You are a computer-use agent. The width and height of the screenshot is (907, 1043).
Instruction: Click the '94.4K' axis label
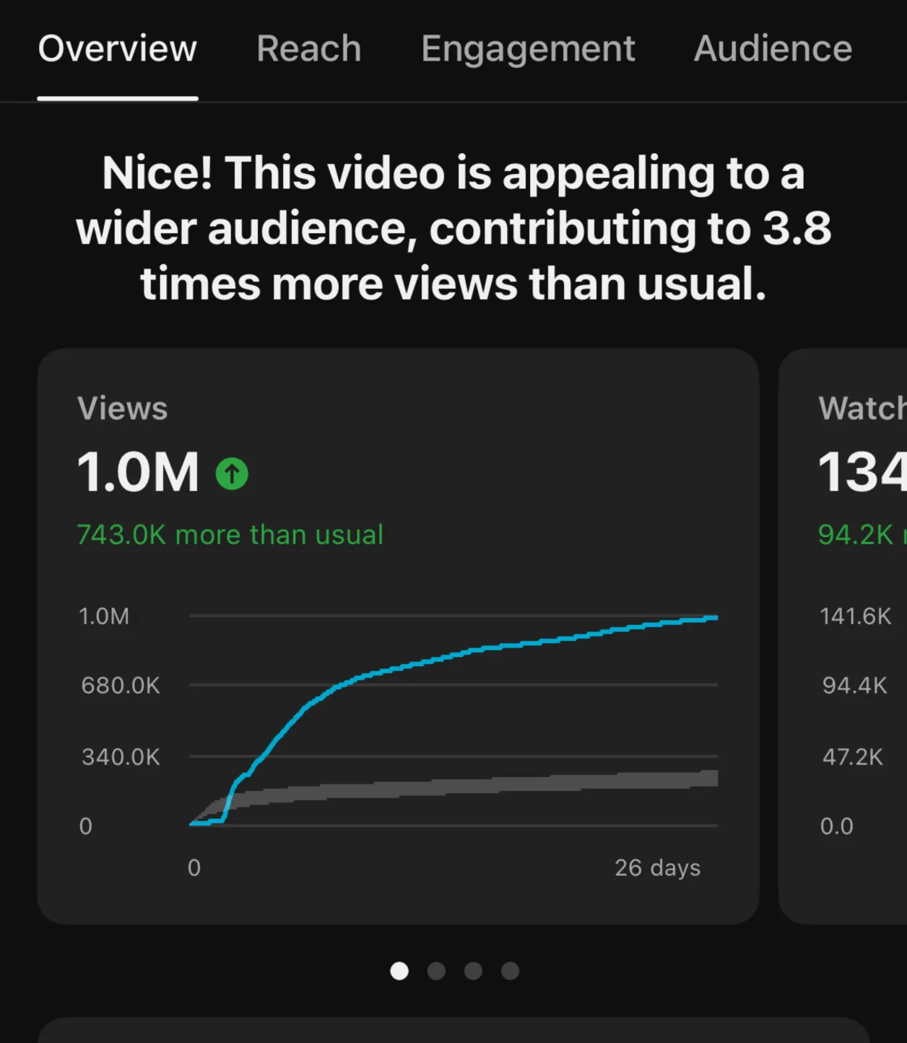click(855, 685)
